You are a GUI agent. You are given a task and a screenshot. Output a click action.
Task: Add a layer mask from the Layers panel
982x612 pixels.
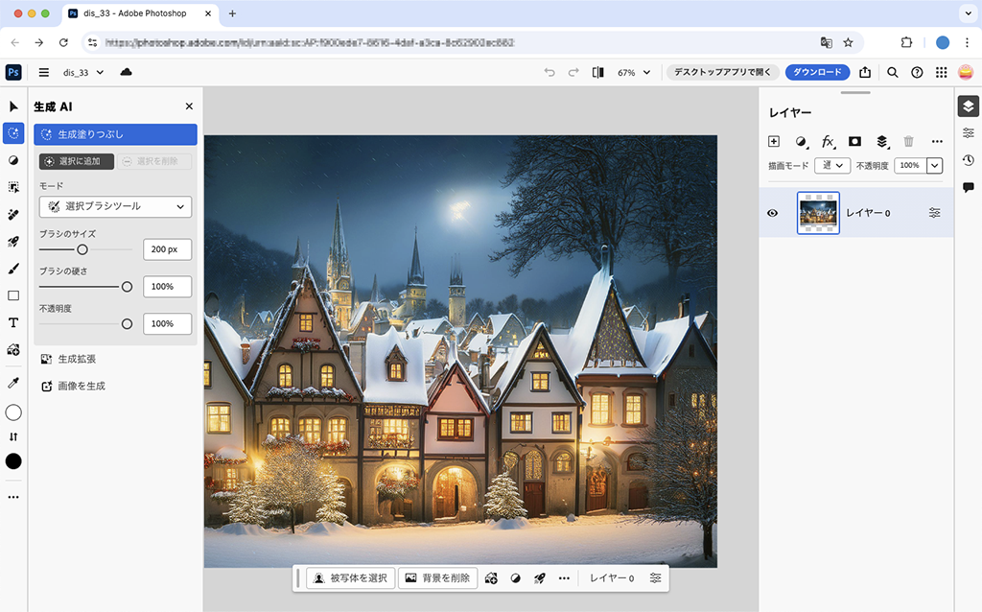coord(854,141)
